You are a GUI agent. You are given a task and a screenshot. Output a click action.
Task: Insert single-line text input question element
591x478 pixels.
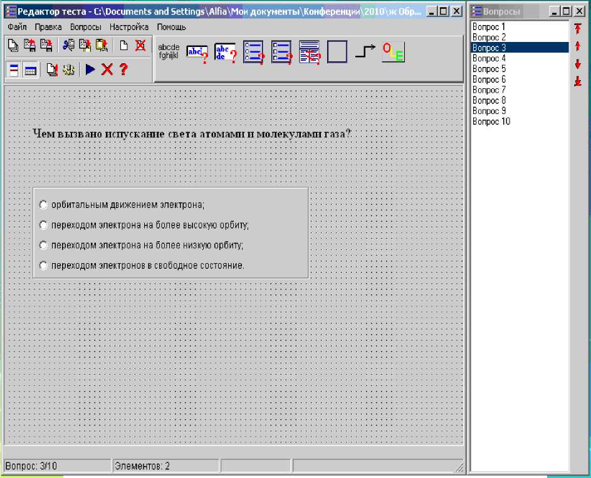point(197,53)
